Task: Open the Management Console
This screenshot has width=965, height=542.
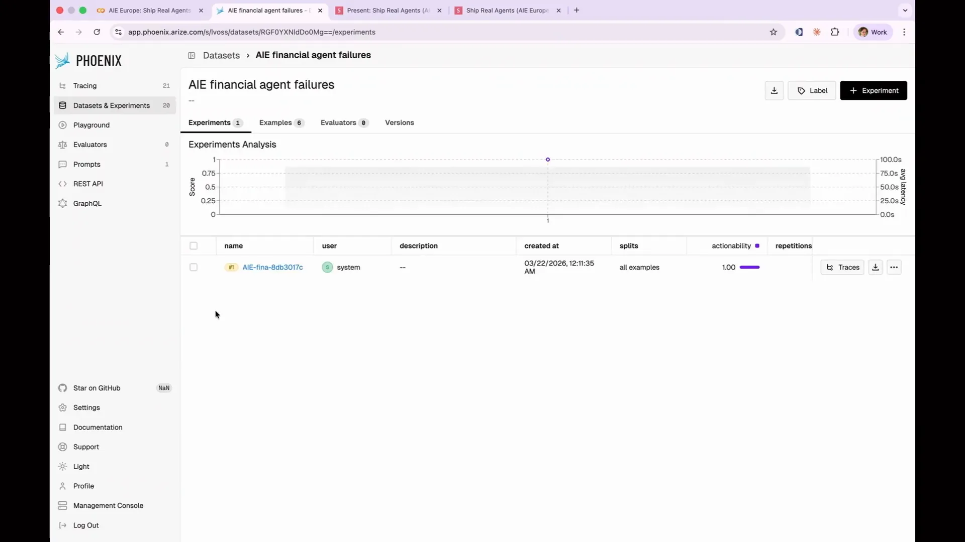Action: [115, 505]
